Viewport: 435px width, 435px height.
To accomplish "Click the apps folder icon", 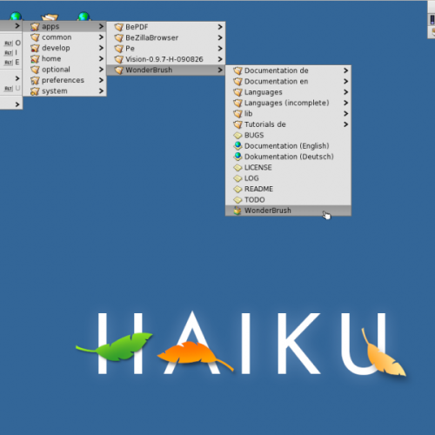I will [x=35, y=27].
